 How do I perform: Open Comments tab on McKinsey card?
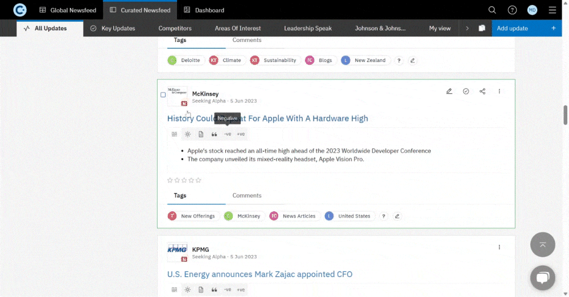tap(247, 195)
